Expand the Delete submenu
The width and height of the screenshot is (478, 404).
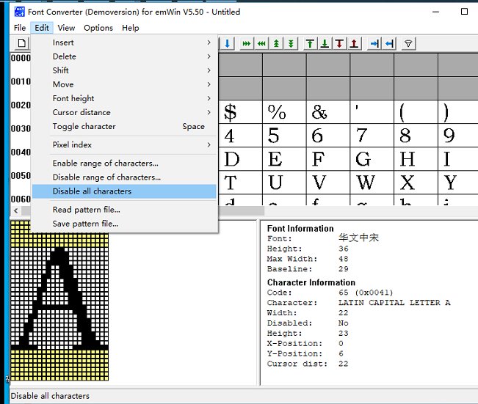pyautogui.click(x=124, y=56)
